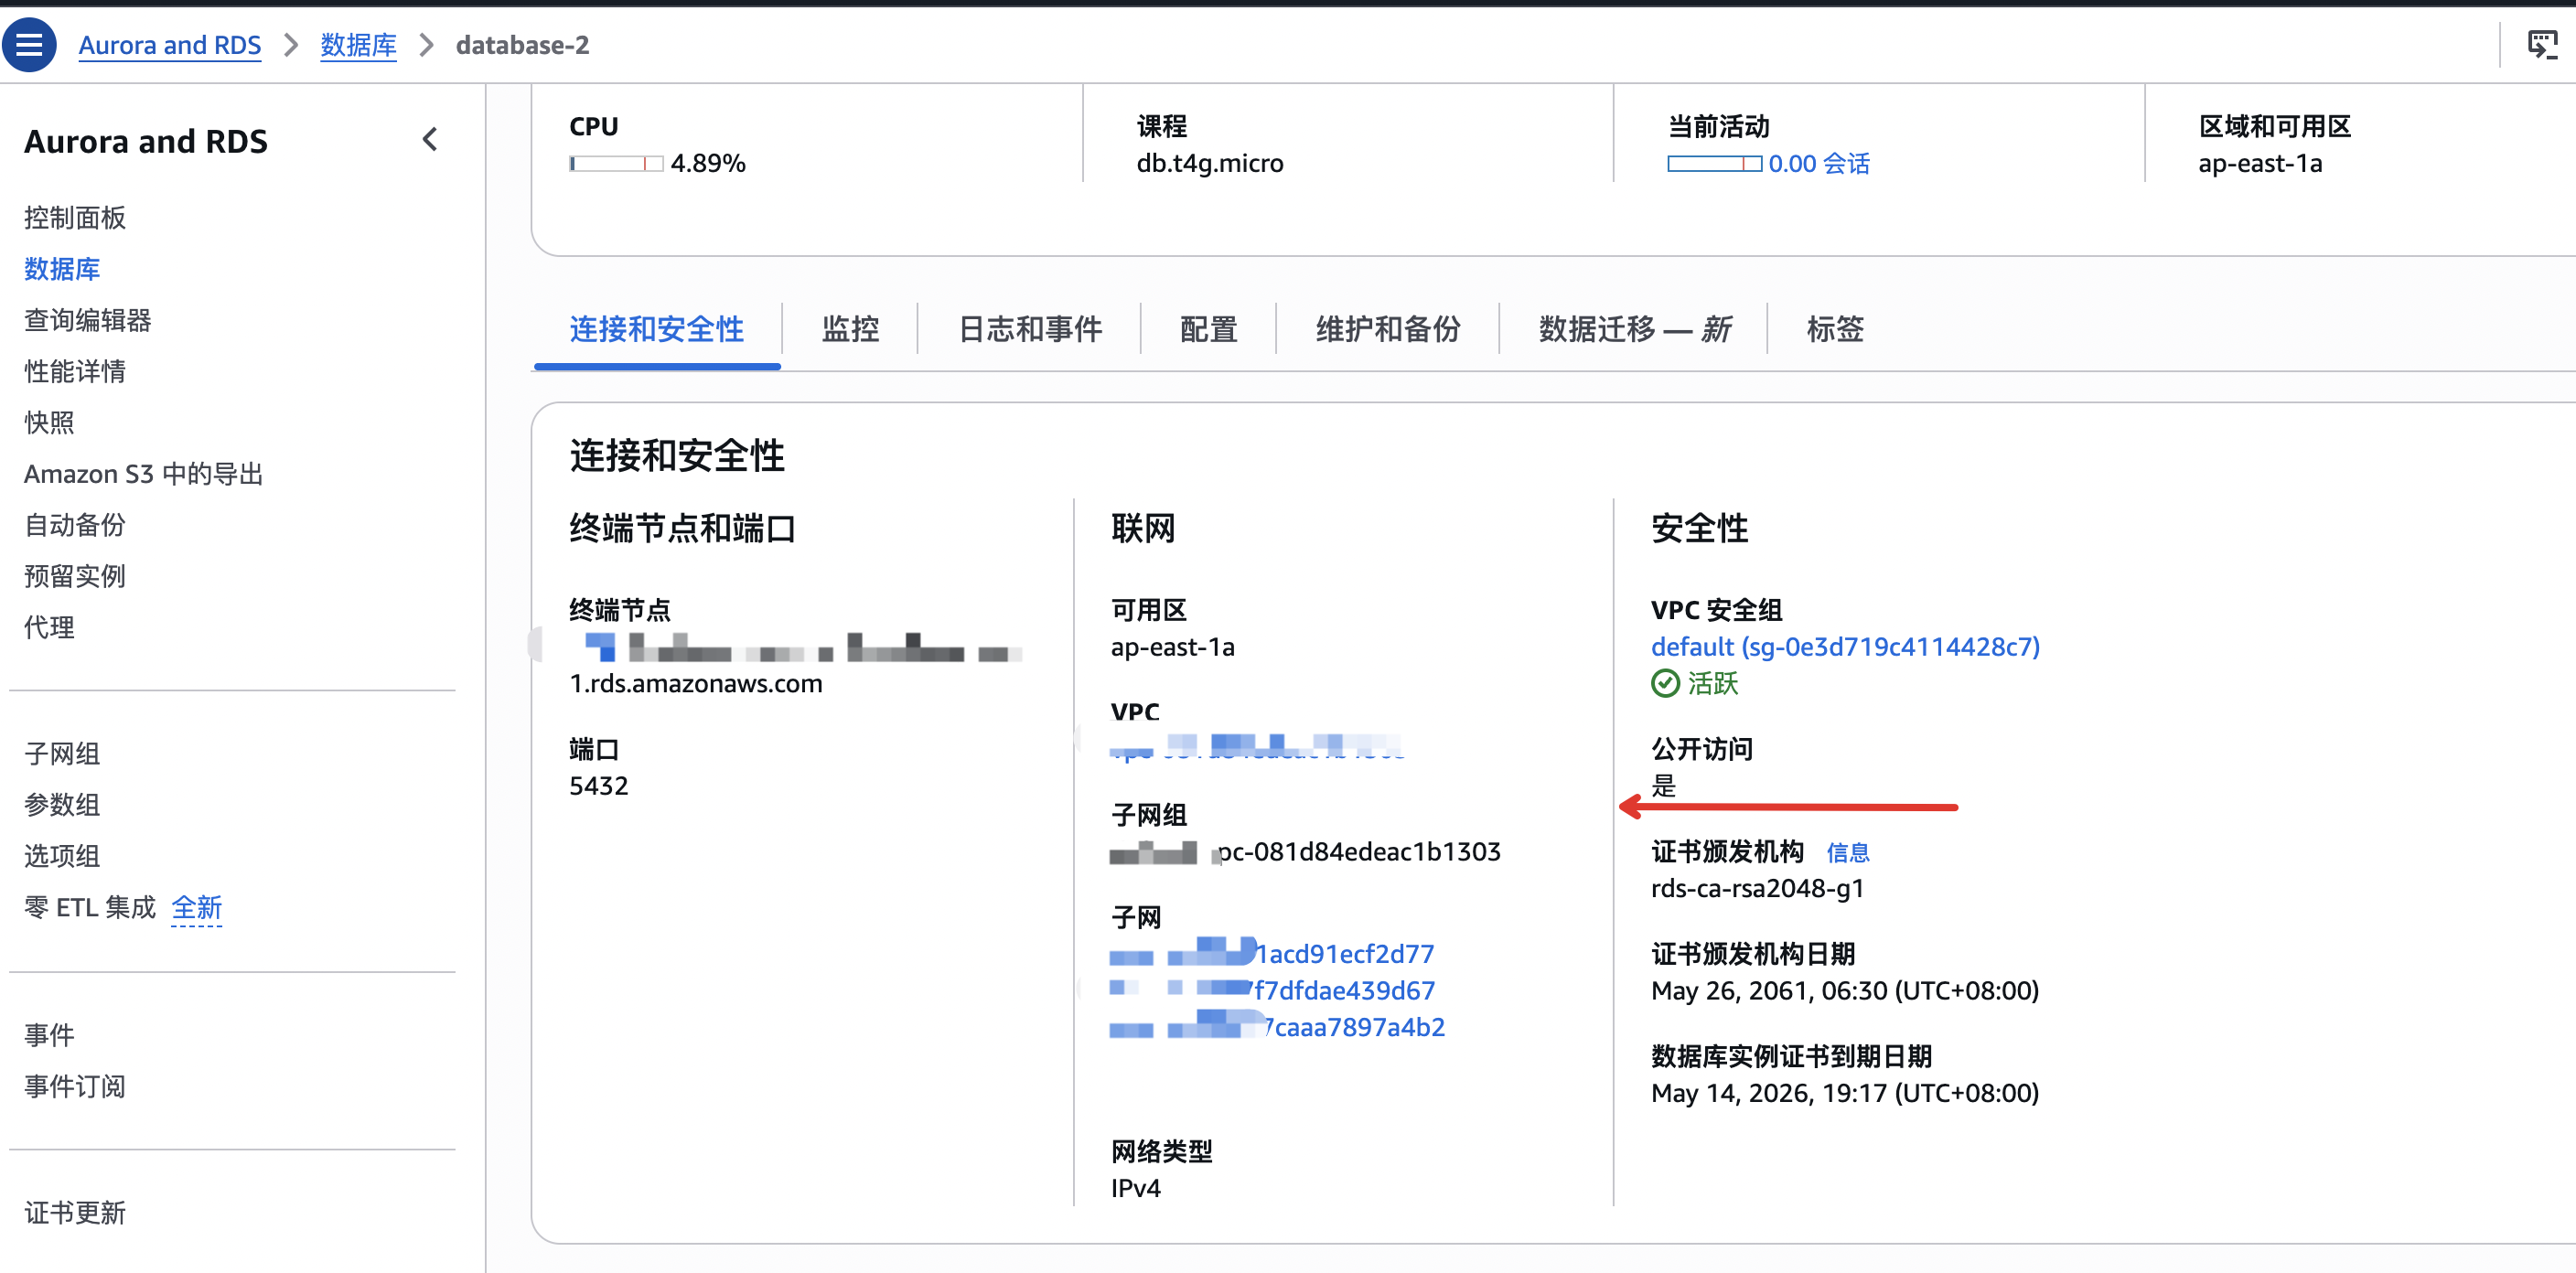Switch to the 日志和事件 tab
Viewport: 2576px width, 1273px height.
(x=1030, y=329)
